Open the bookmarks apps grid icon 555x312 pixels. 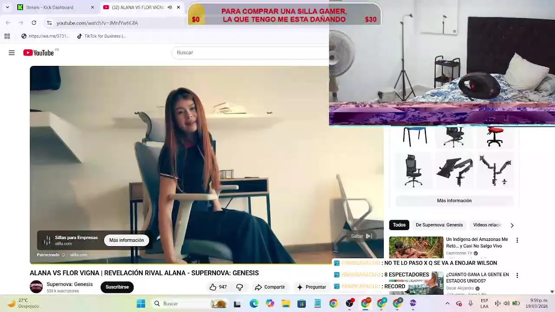[x=7, y=36]
